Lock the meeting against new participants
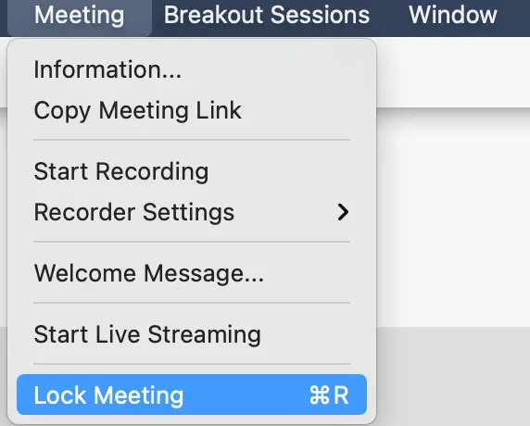The width and height of the screenshot is (530, 426). coord(192,395)
